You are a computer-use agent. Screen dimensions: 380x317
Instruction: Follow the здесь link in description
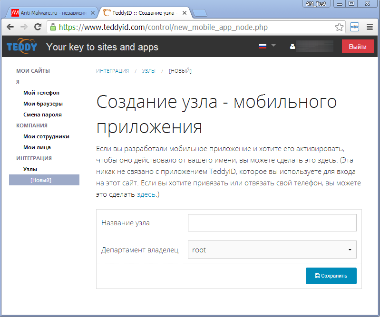point(146,194)
